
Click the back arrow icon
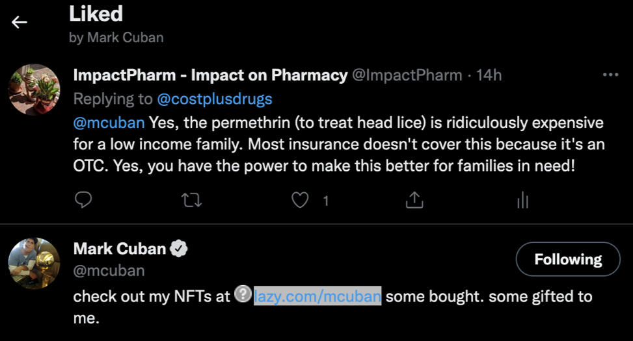point(20,22)
